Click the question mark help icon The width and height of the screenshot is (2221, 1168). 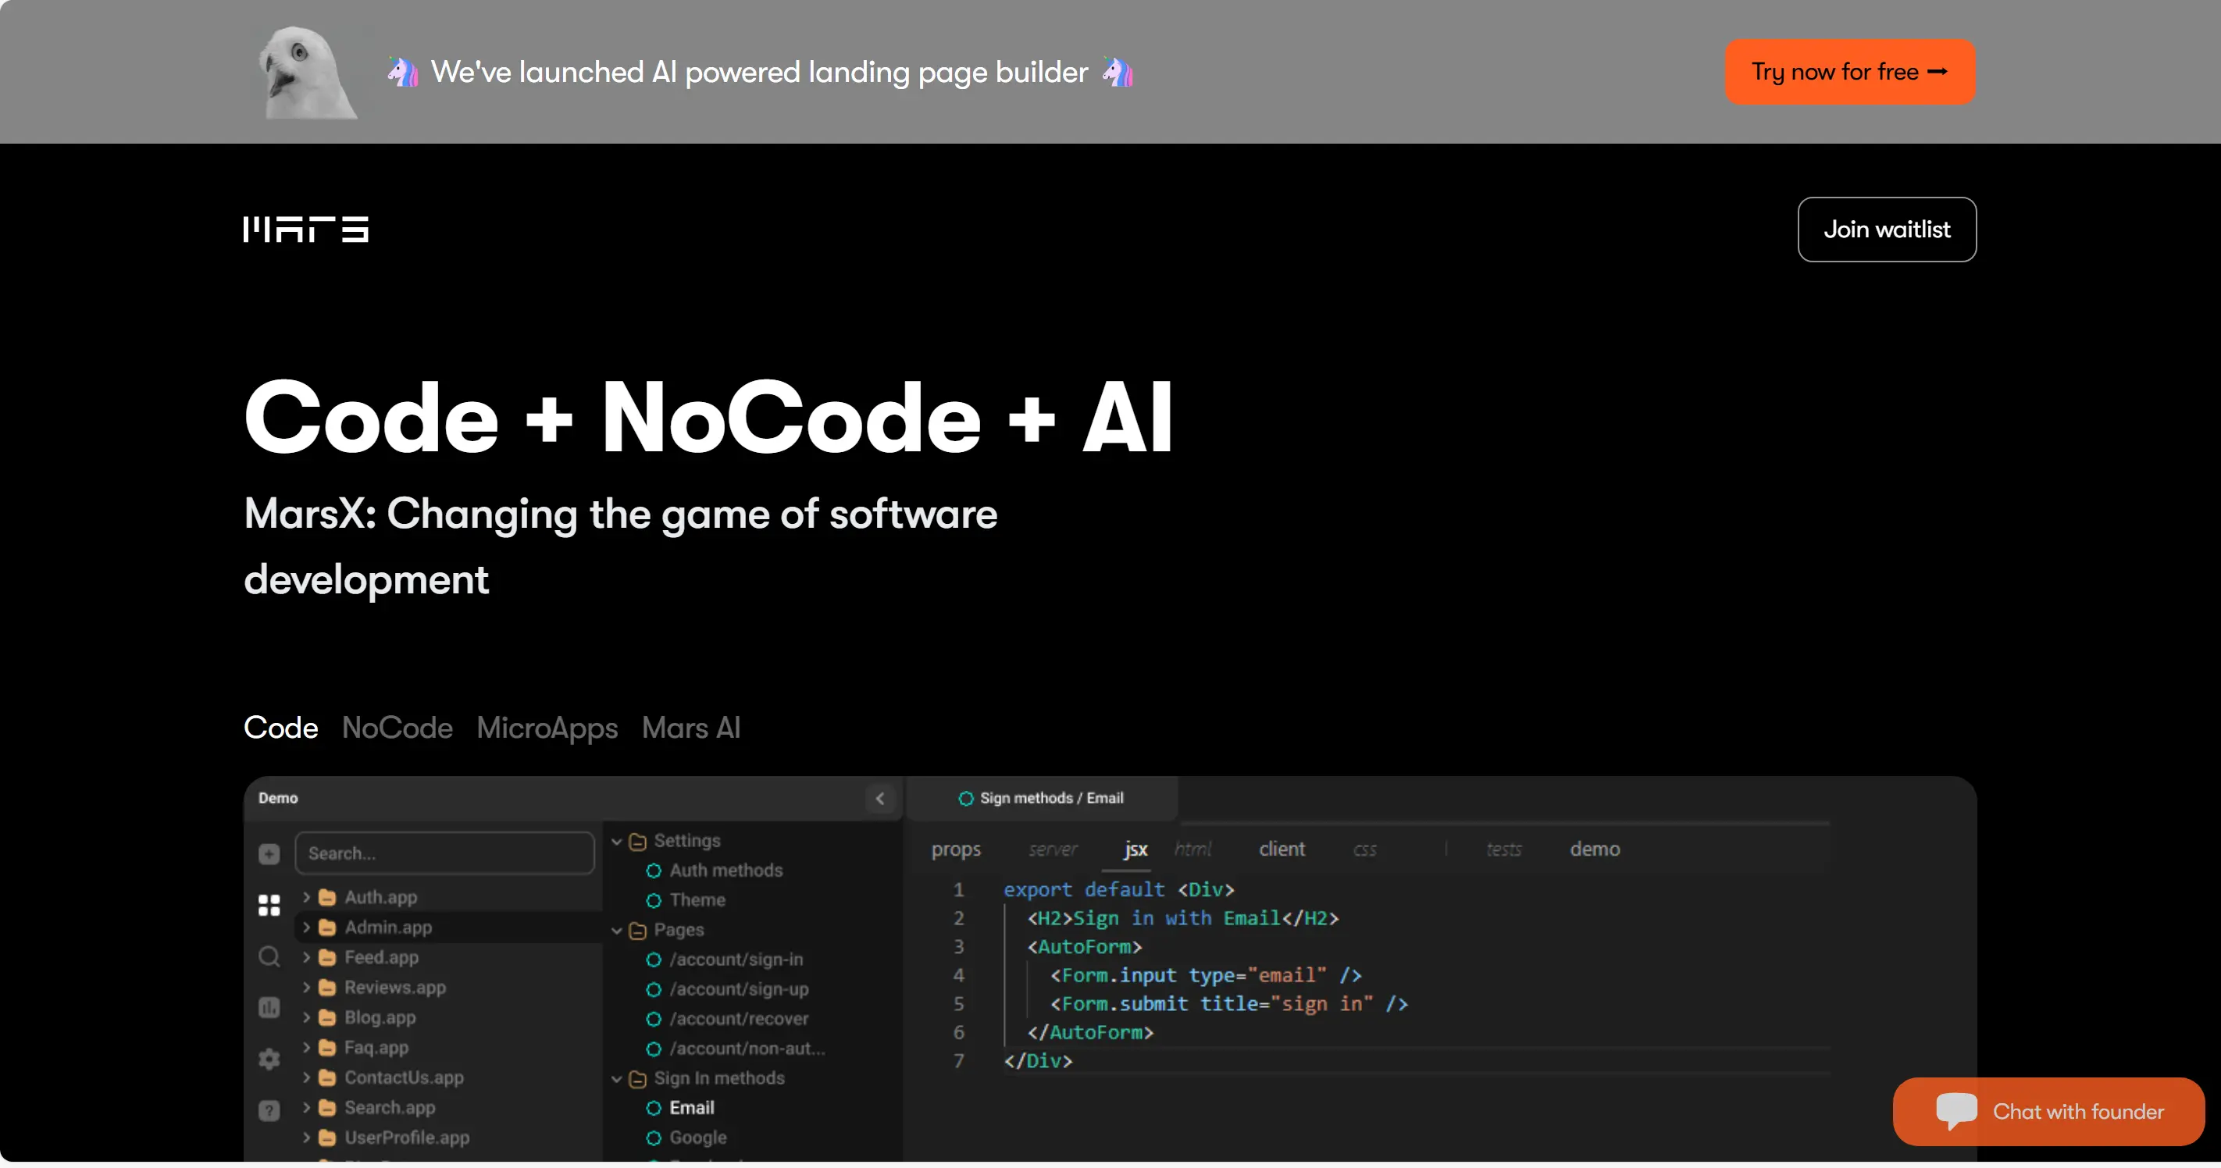tap(269, 1110)
